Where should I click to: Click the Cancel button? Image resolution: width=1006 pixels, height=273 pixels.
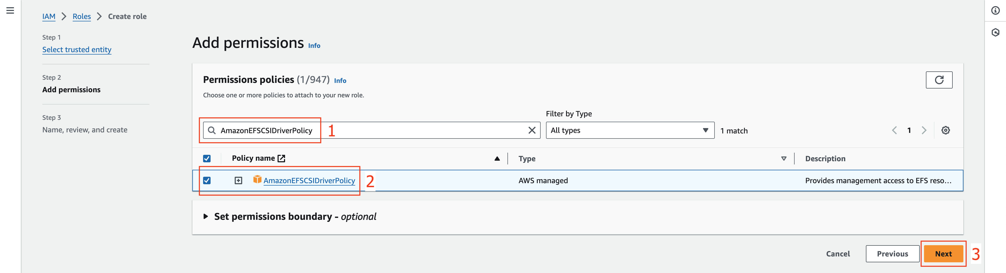point(838,254)
